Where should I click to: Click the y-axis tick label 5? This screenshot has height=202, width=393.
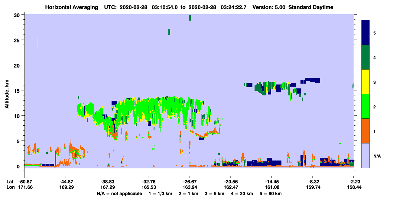[x=19, y=141]
